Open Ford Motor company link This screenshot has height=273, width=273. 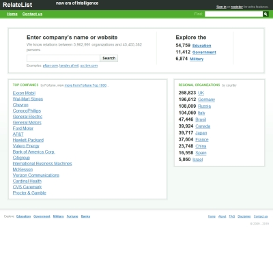point(23,128)
